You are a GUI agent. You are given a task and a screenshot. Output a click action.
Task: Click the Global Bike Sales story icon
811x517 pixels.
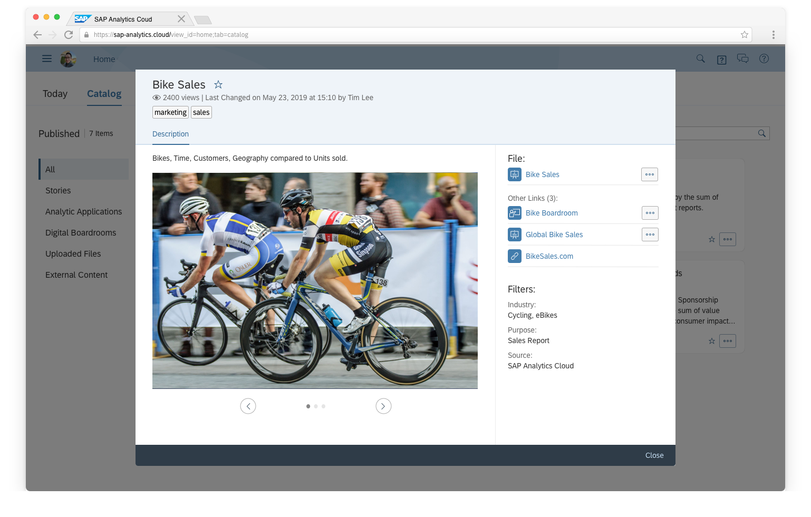pyautogui.click(x=515, y=235)
